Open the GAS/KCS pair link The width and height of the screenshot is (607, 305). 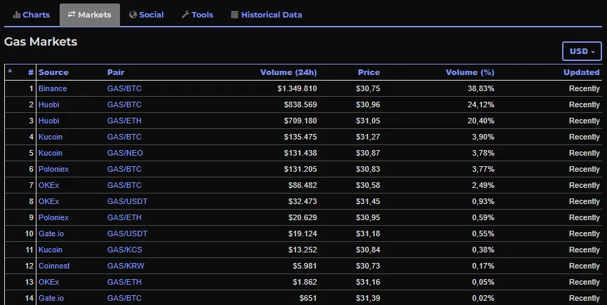point(125,250)
